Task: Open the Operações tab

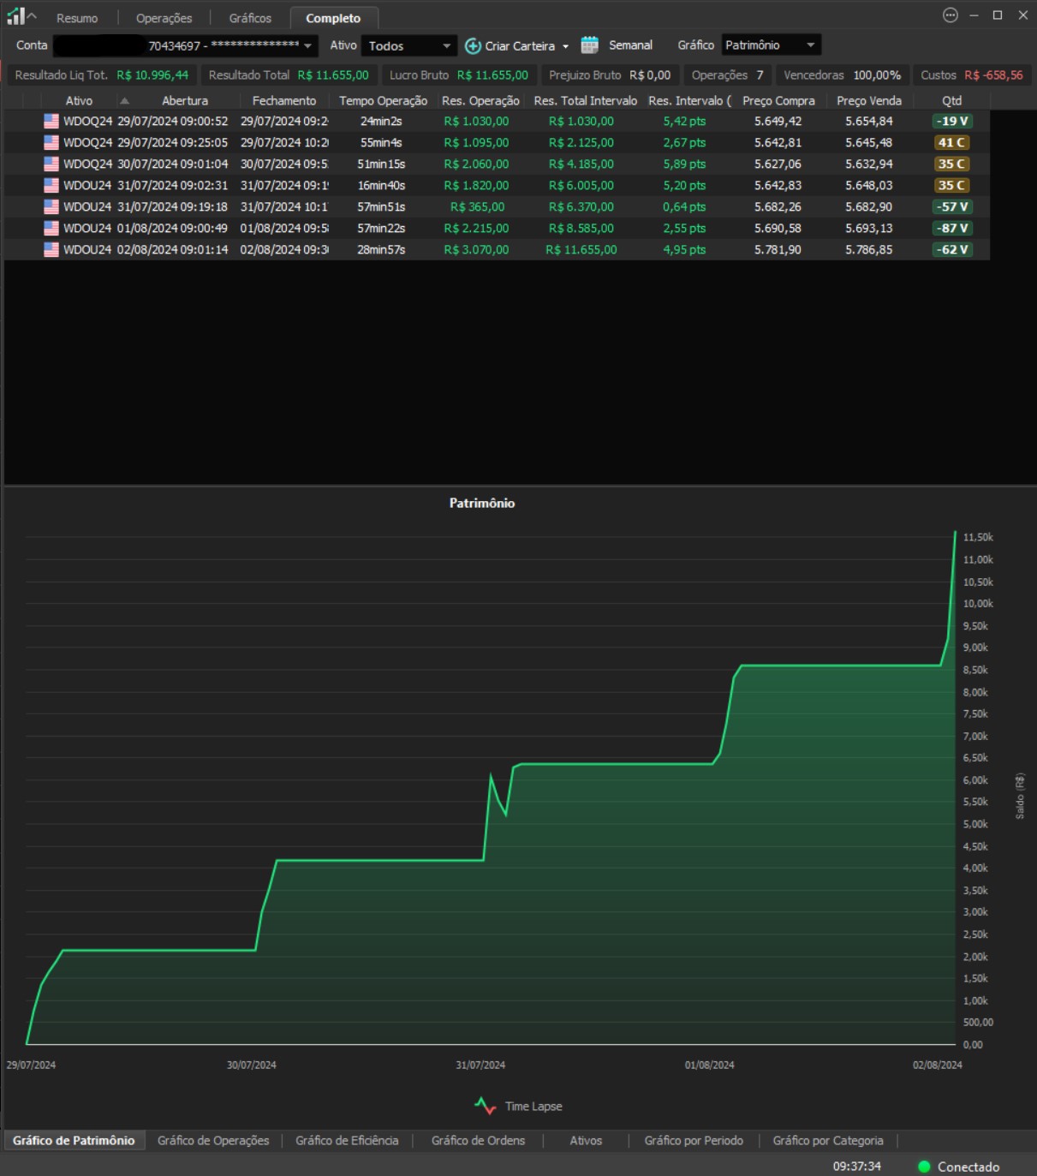Action: 164,18
